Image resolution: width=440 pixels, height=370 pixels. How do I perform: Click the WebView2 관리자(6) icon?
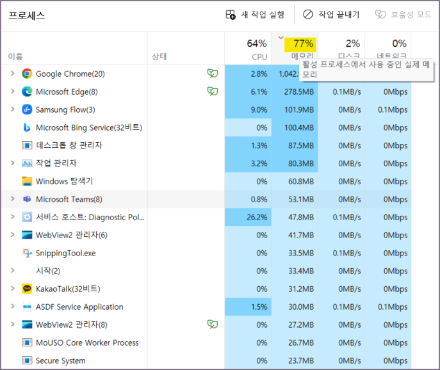[x=27, y=235]
